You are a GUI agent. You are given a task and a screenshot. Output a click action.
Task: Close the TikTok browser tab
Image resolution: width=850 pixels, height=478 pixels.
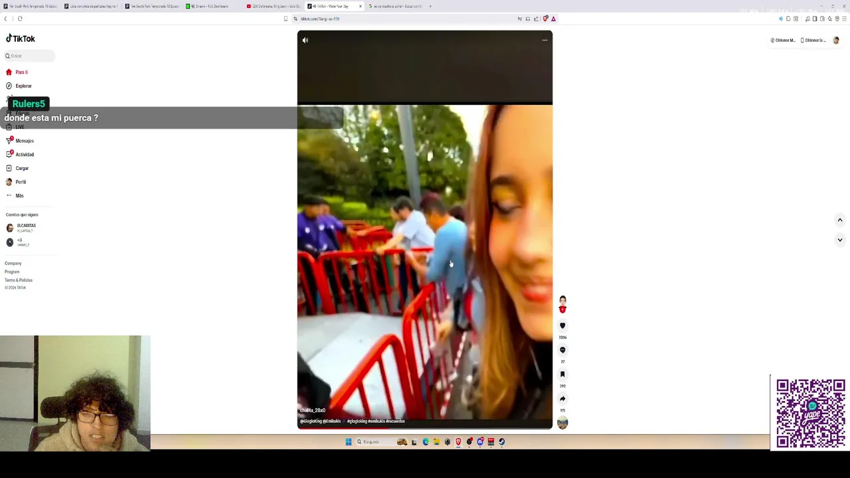[361, 6]
